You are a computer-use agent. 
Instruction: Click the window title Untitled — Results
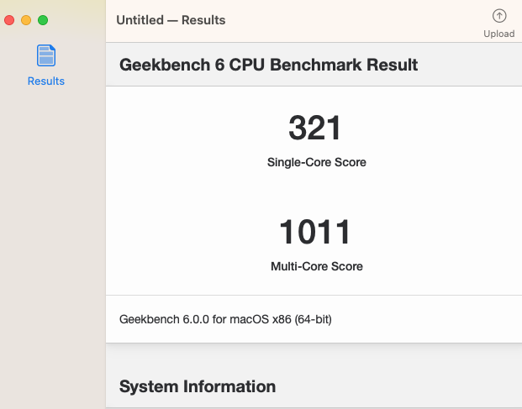click(x=171, y=20)
